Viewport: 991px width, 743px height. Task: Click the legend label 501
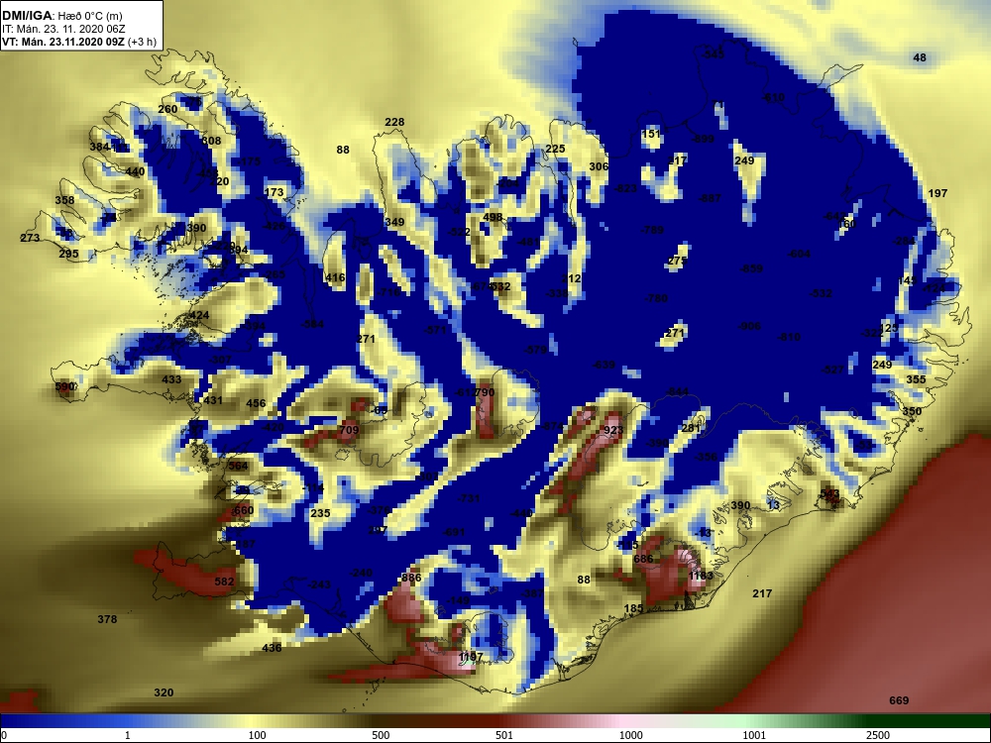(x=503, y=735)
